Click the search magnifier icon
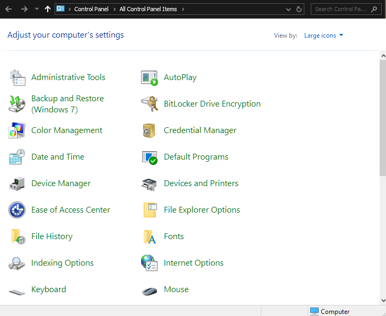 pos(374,9)
